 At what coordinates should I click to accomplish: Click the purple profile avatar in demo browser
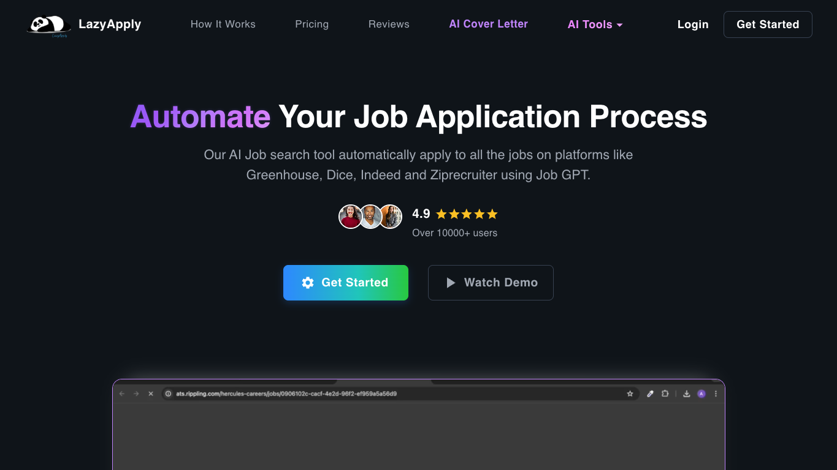click(x=701, y=394)
